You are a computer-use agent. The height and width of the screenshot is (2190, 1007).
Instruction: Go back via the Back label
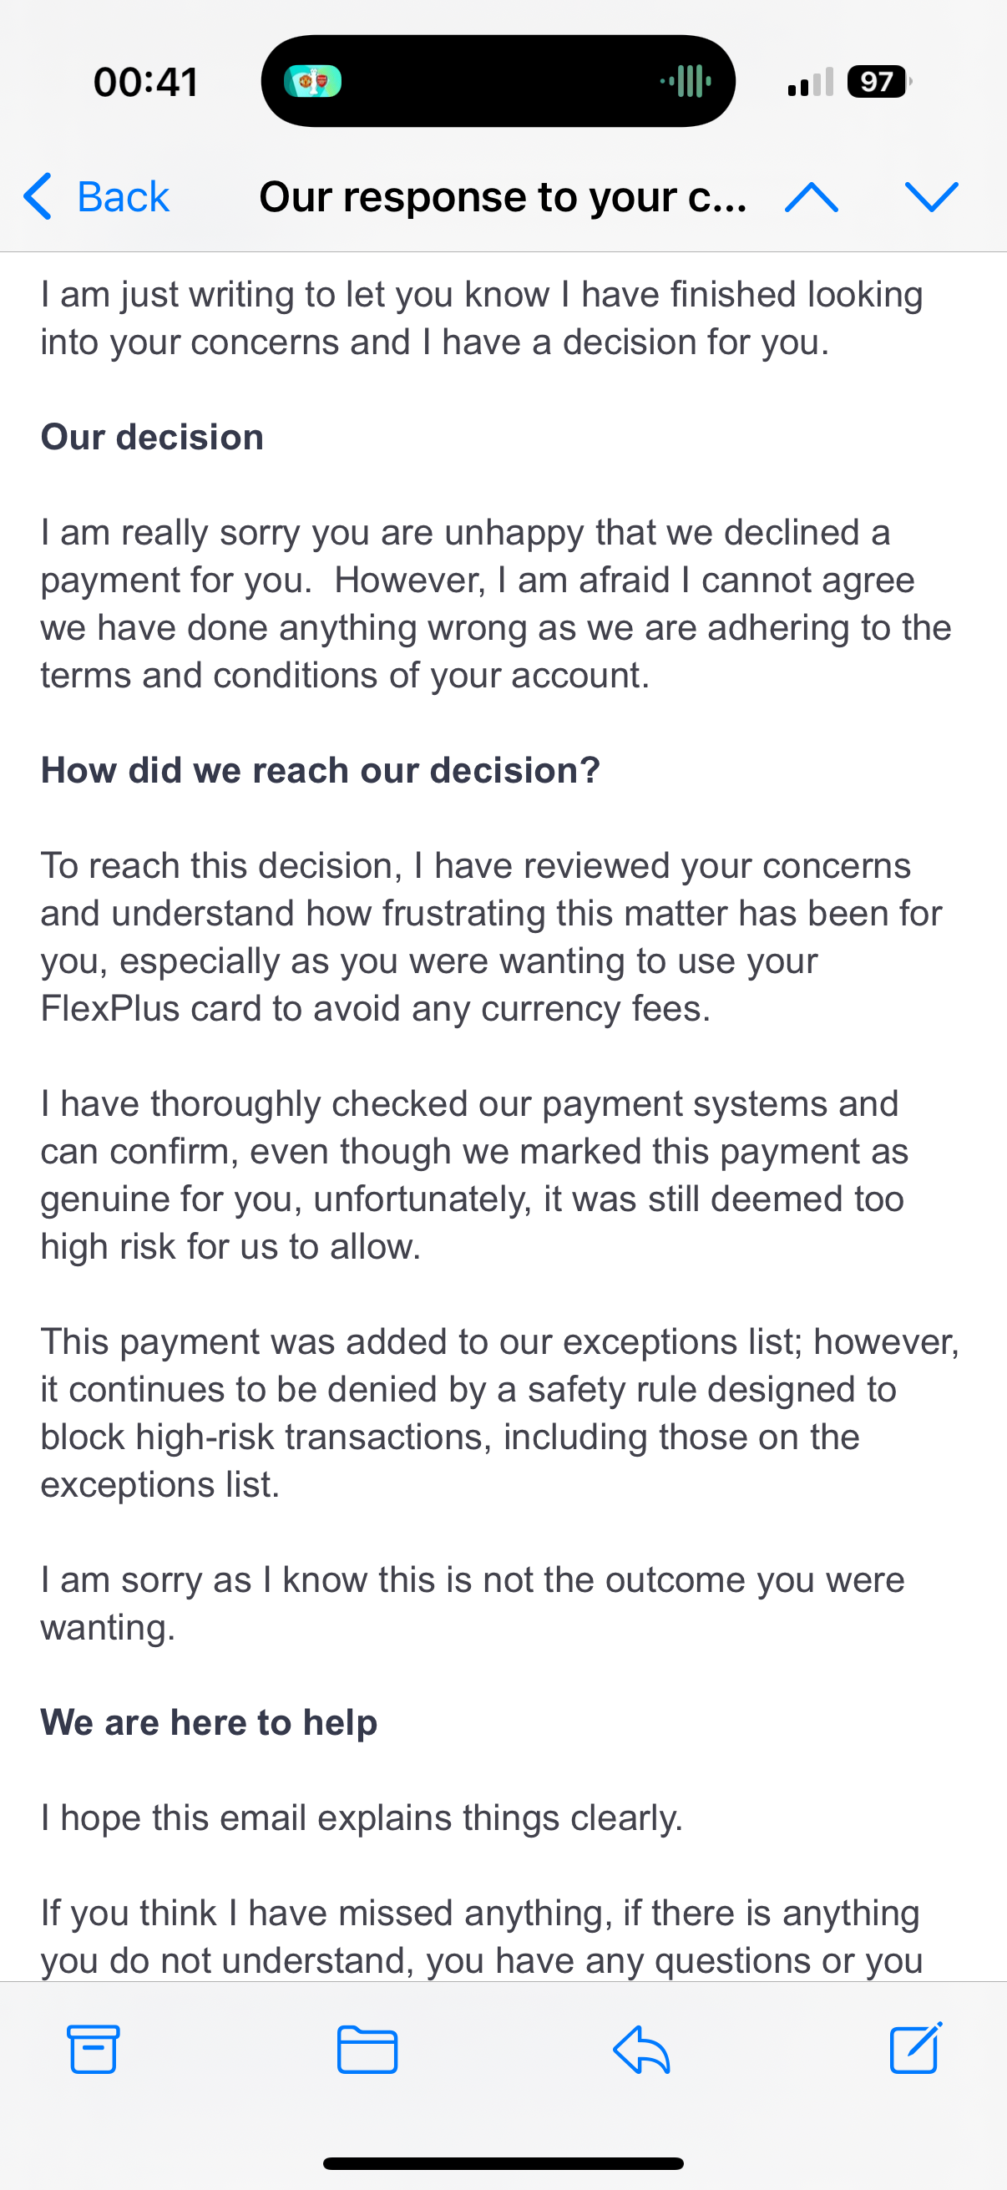pos(123,197)
